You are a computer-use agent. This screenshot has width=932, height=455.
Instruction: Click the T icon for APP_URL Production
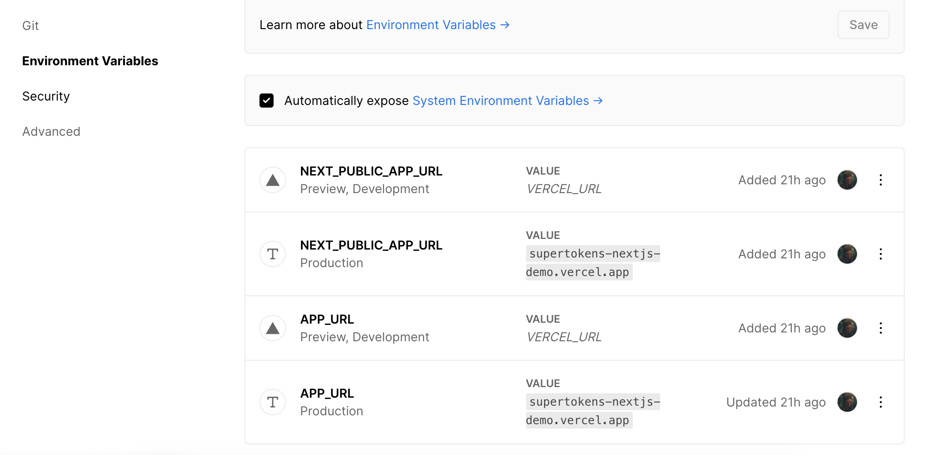tap(273, 402)
